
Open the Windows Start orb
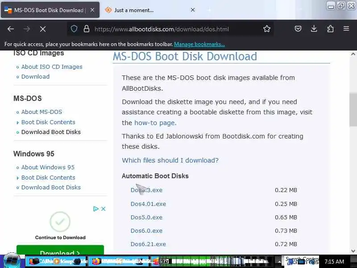coord(12,261)
